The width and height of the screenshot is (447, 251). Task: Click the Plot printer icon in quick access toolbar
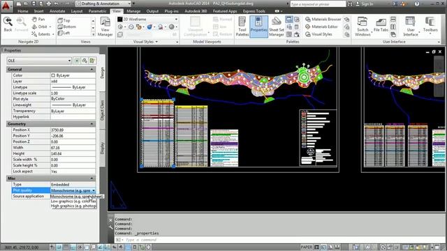tap(48, 3)
